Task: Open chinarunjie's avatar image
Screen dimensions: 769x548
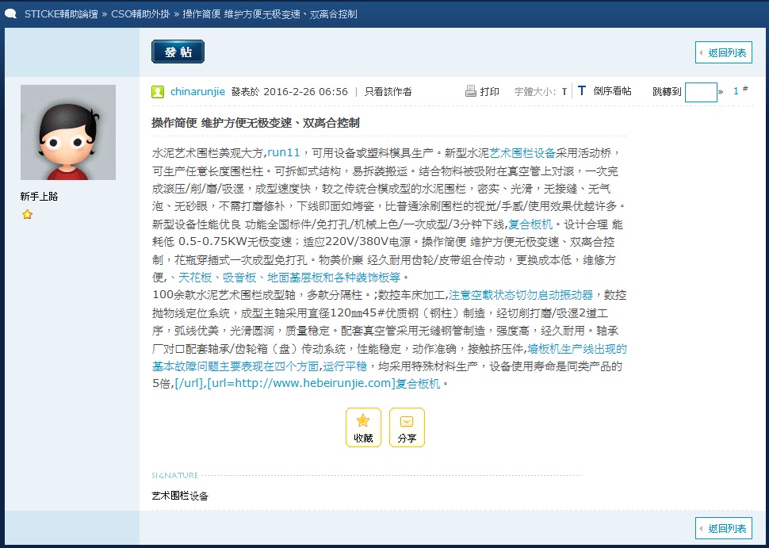Action: [x=68, y=132]
